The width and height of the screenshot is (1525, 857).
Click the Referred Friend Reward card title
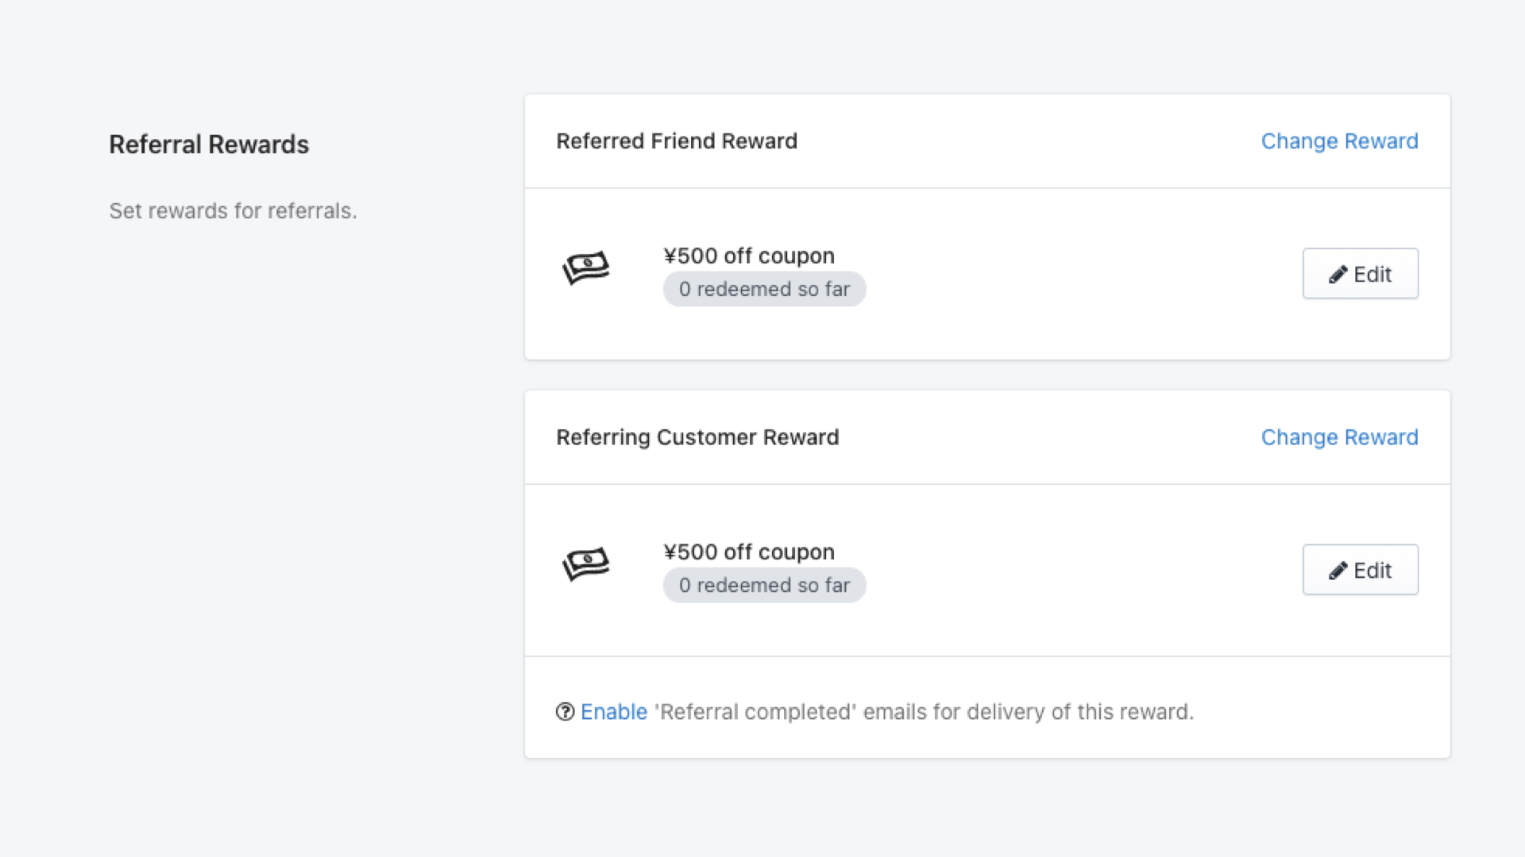pos(677,141)
